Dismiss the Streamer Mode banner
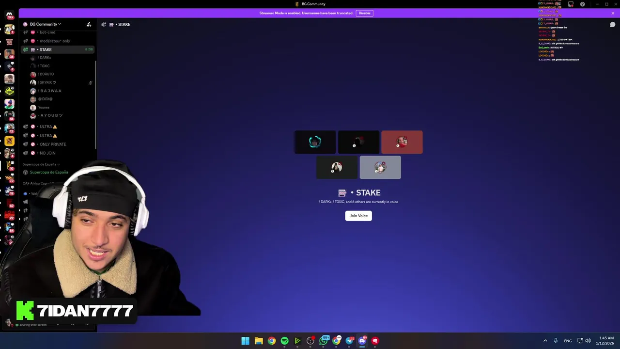This screenshot has height=349, width=620. click(x=613, y=13)
